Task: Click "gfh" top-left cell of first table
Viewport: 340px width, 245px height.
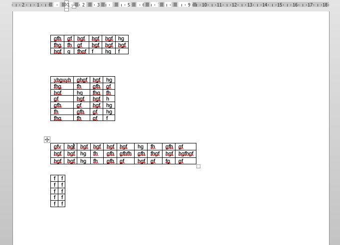Action: pyautogui.click(x=57, y=38)
